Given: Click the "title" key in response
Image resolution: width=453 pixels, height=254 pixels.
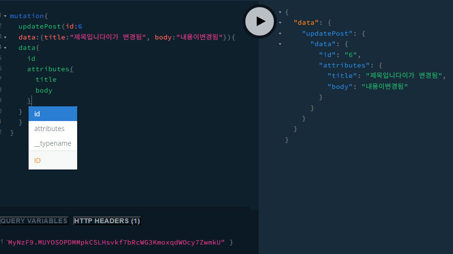Looking at the screenshot, I should (342, 76).
